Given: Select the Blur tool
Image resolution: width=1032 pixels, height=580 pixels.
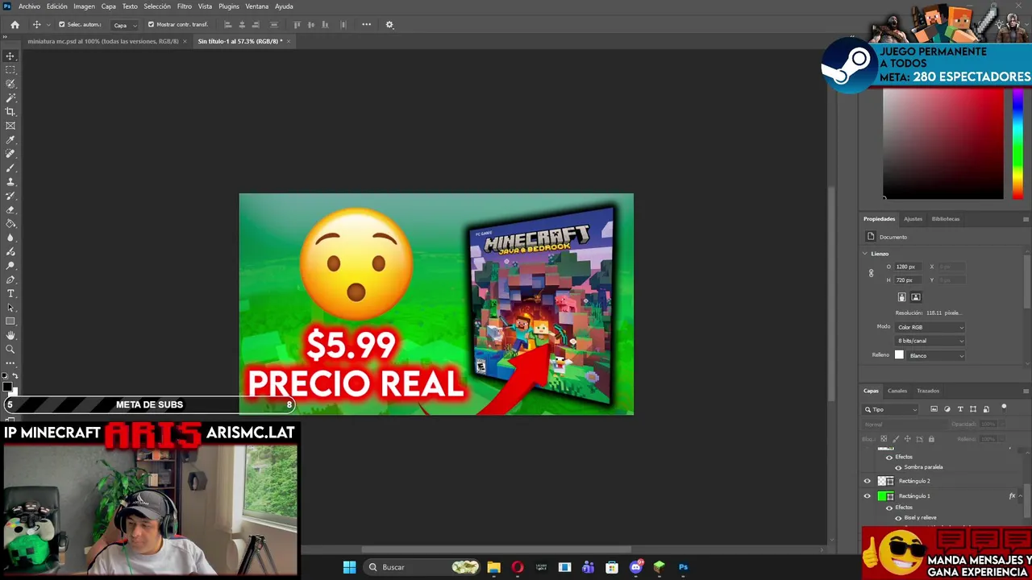Looking at the screenshot, I should (10, 238).
